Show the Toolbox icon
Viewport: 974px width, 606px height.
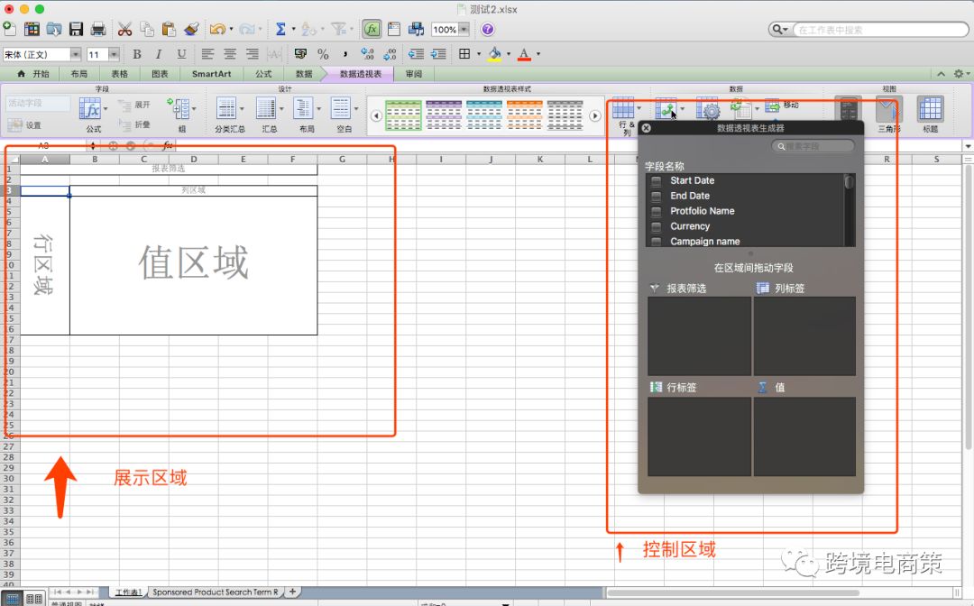394,29
